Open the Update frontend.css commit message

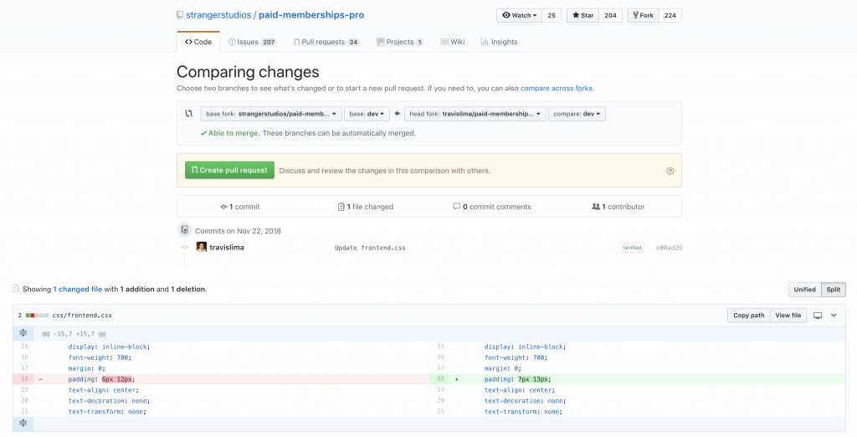click(x=370, y=248)
